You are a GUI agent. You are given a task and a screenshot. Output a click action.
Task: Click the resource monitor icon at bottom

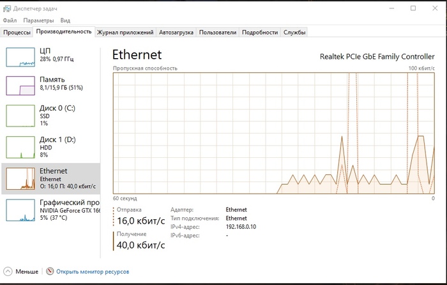50,272
